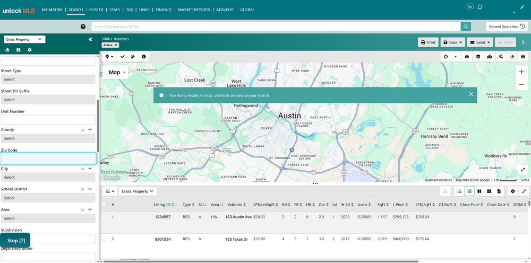Viewport: 531px width, 263px height.
Task: Check the box for listing 8901234
Action: coord(104,239)
